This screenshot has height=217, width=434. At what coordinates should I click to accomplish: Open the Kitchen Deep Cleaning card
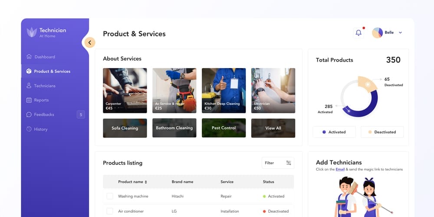(224, 91)
